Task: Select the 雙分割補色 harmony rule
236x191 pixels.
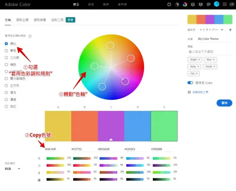Action: [x=6, y=78]
